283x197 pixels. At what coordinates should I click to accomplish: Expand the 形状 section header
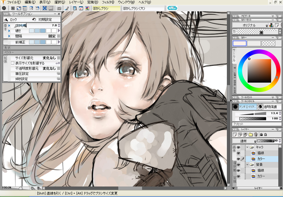coord(32,48)
